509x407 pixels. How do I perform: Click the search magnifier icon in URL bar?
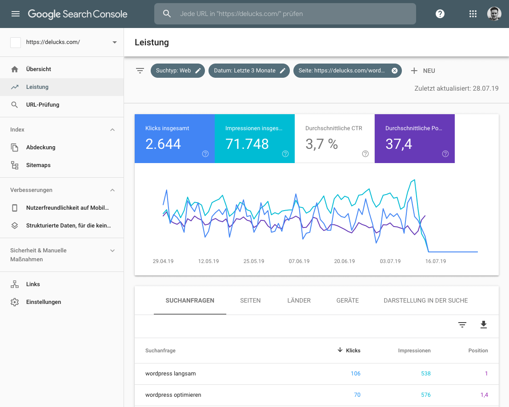point(167,14)
